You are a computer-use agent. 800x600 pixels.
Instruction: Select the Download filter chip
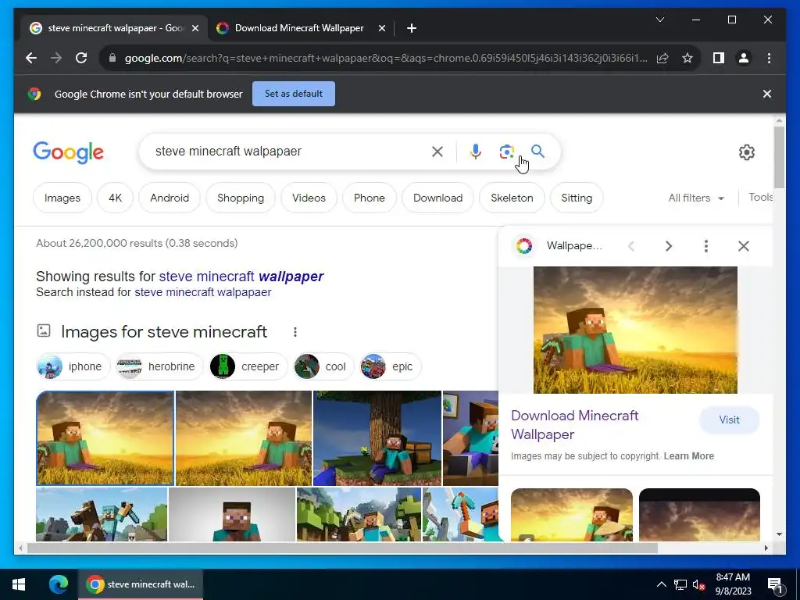click(437, 198)
